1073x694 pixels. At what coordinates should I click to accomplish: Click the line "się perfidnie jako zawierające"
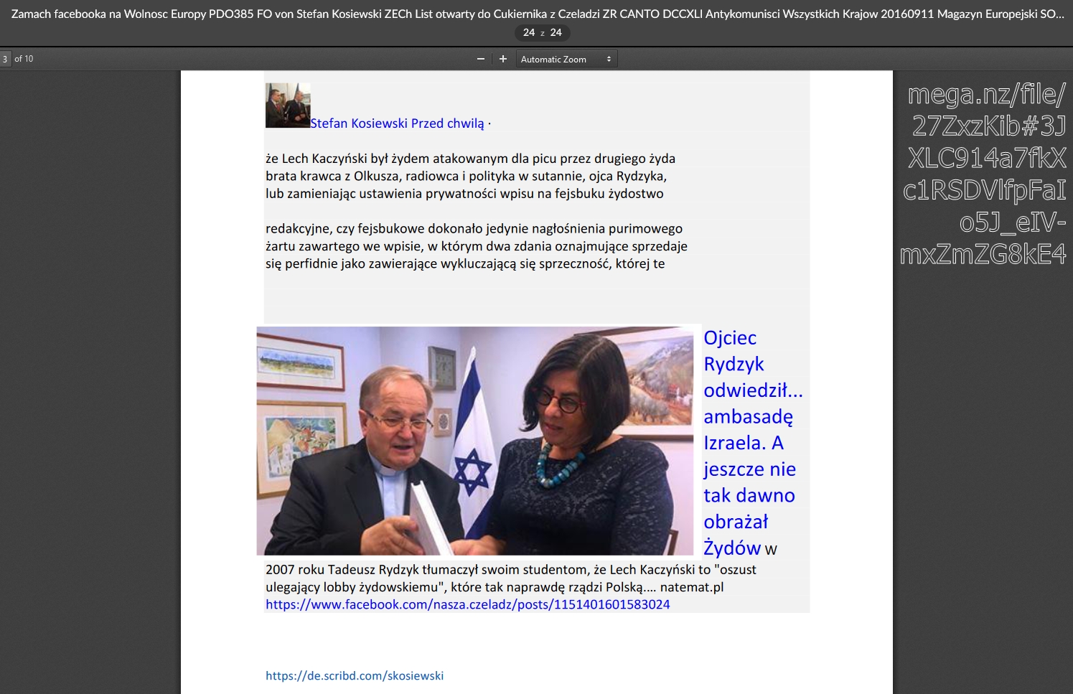tap(465, 264)
